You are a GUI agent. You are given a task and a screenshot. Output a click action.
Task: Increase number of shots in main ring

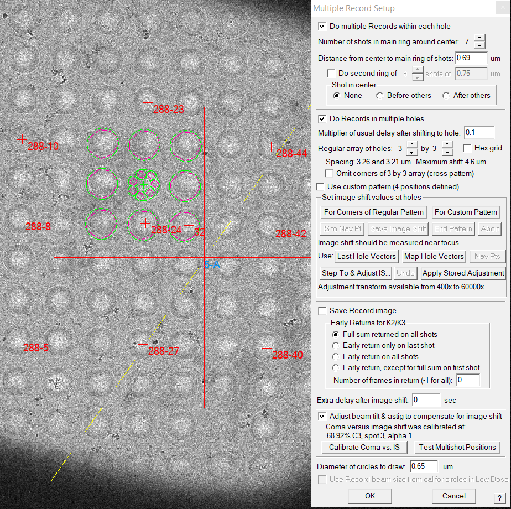pos(479,38)
